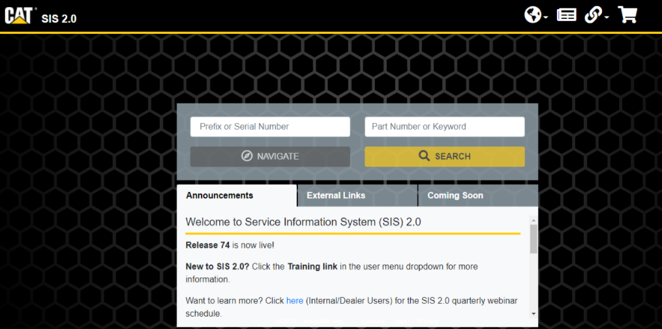Open the chain links menu icon
The width and height of the screenshot is (662, 329).
pyautogui.click(x=593, y=15)
